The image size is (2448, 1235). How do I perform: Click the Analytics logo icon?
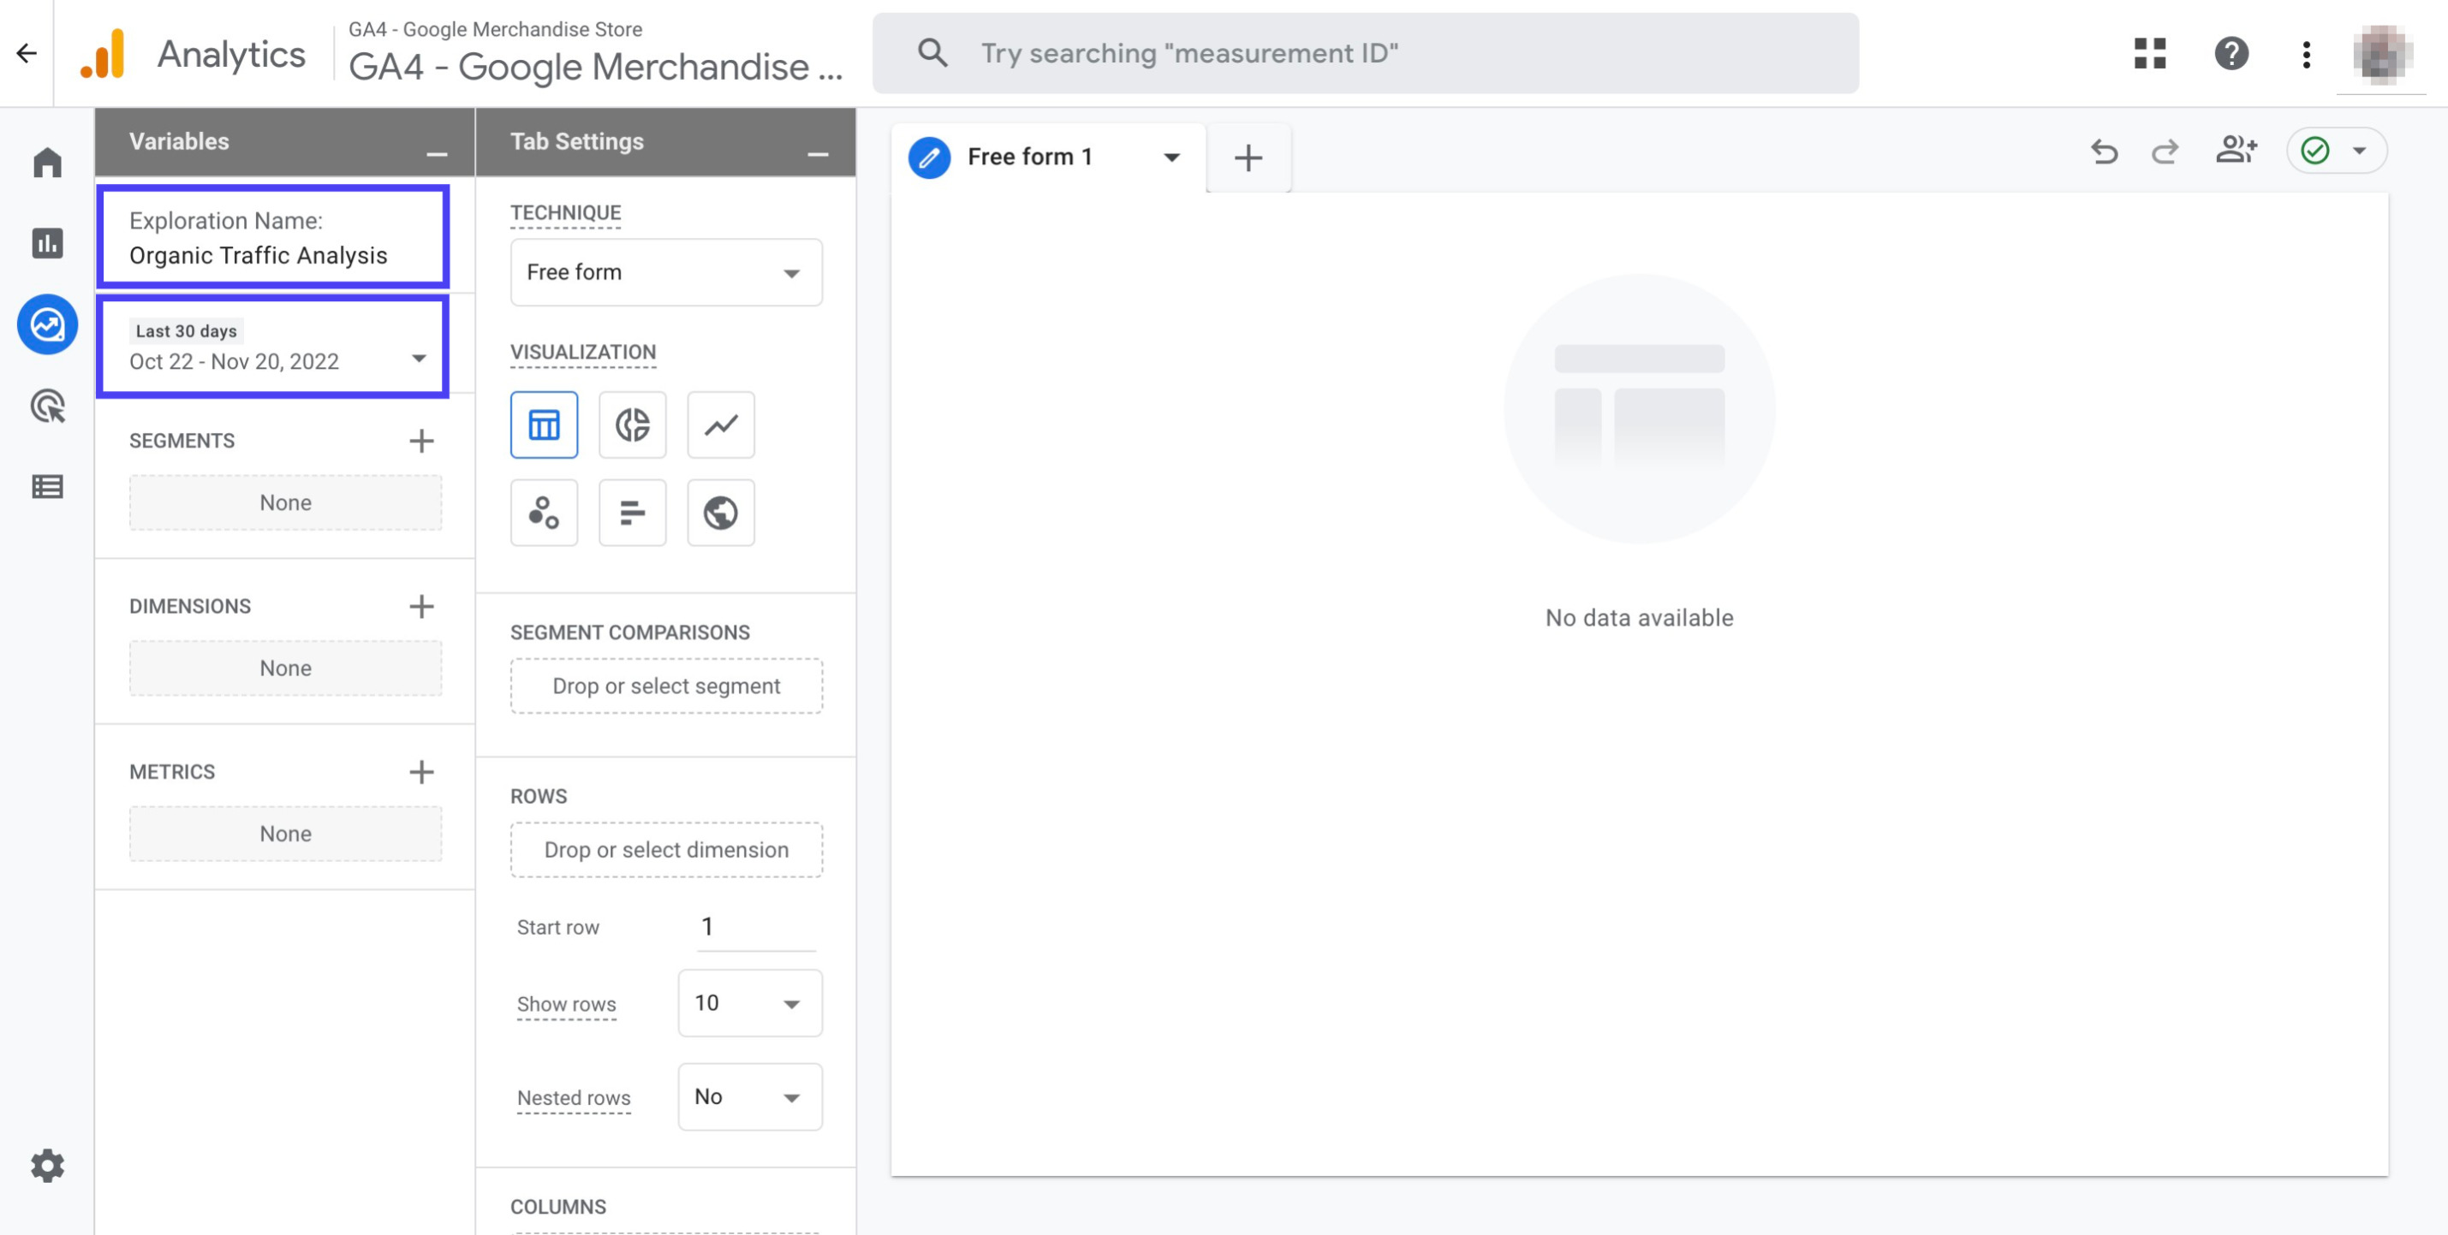pos(103,53)
